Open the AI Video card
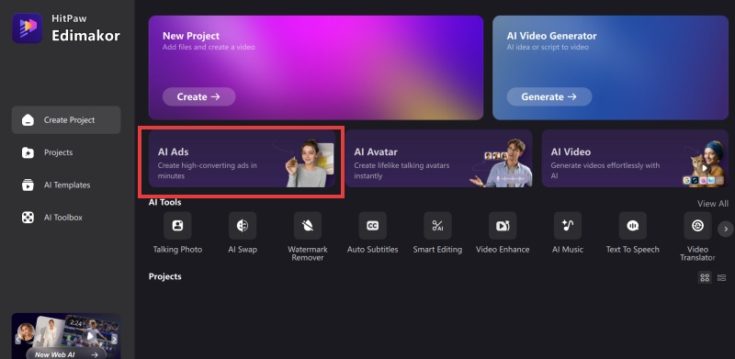The width and height of the screenshot is (735, 359). pyautogui.click(x=635, y=159)
